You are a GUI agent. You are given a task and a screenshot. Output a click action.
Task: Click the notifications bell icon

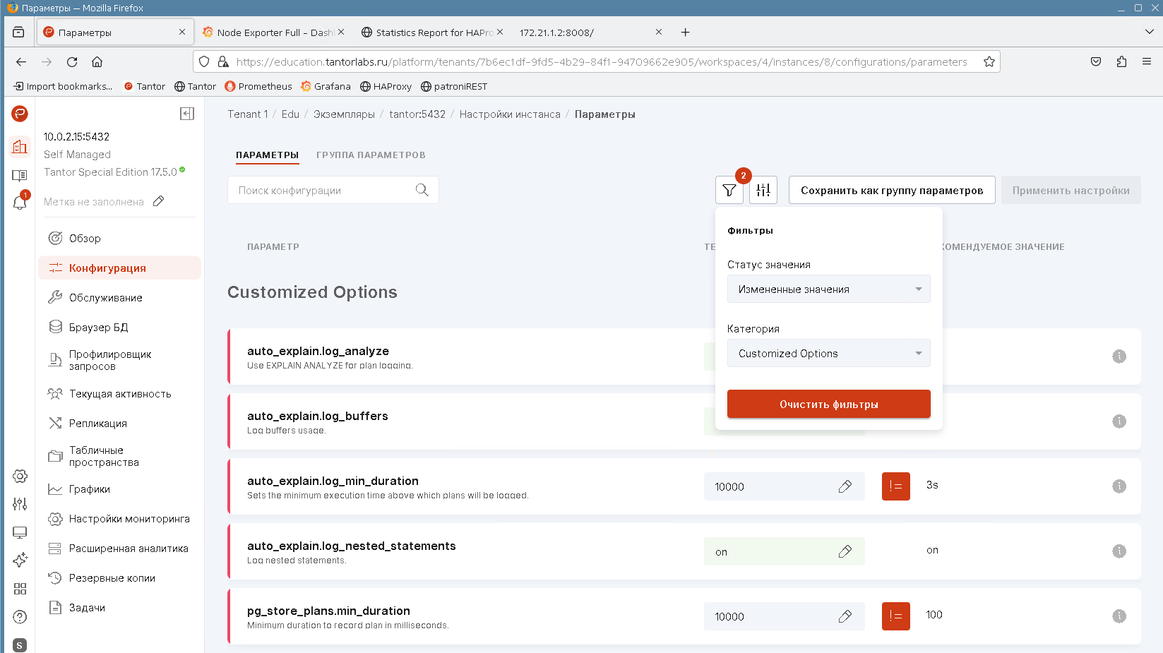20,203
